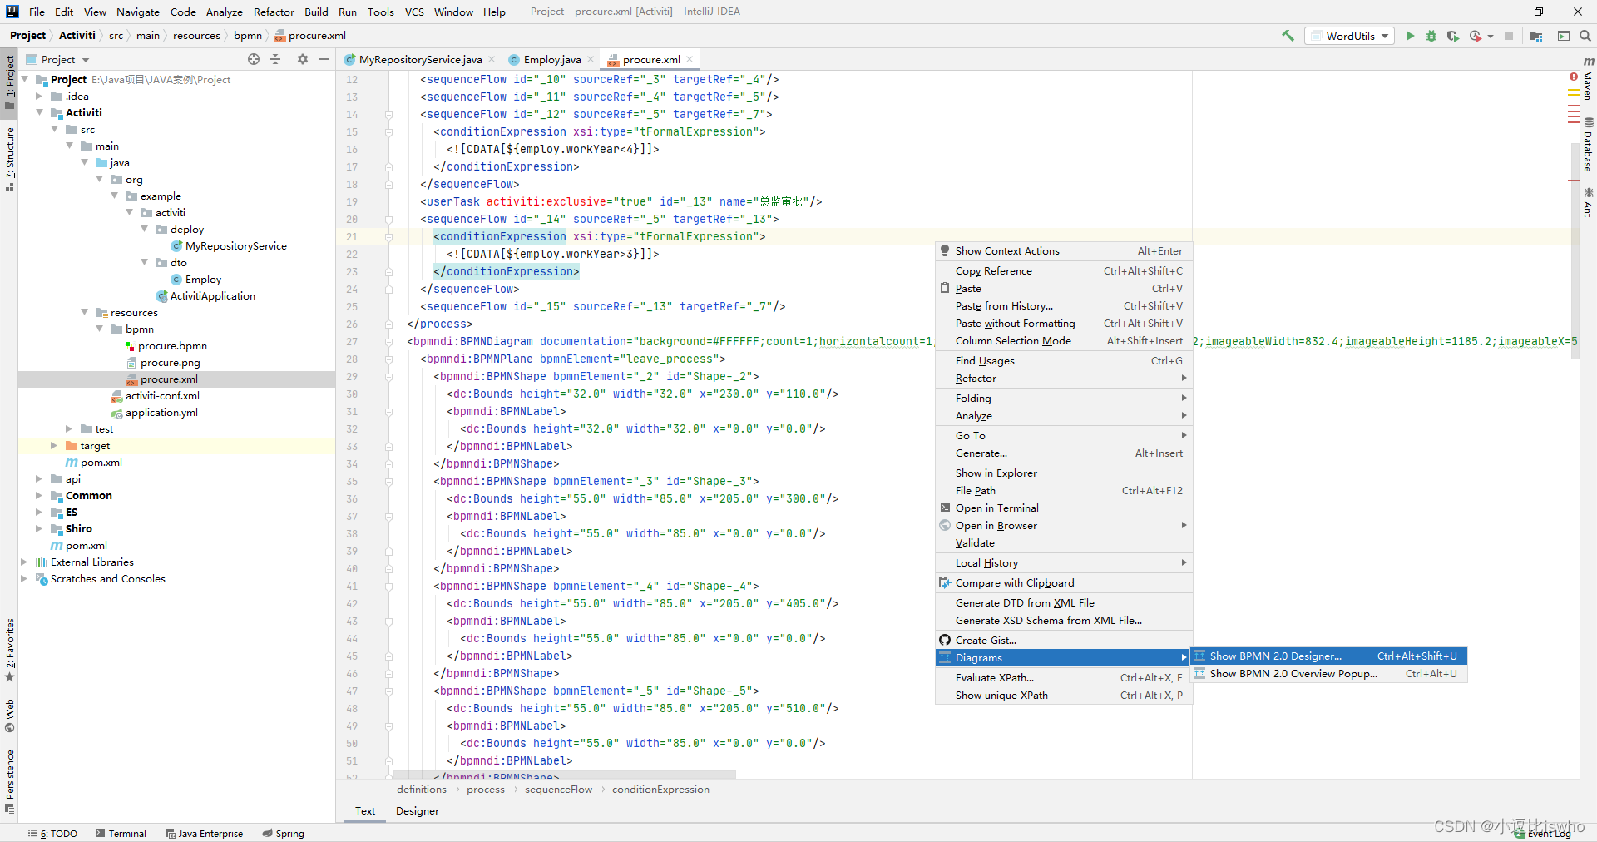Click the Profiler run icon

coord(1476,36)
